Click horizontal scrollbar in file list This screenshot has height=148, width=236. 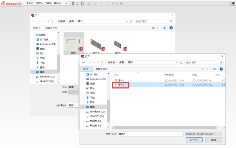165,128
